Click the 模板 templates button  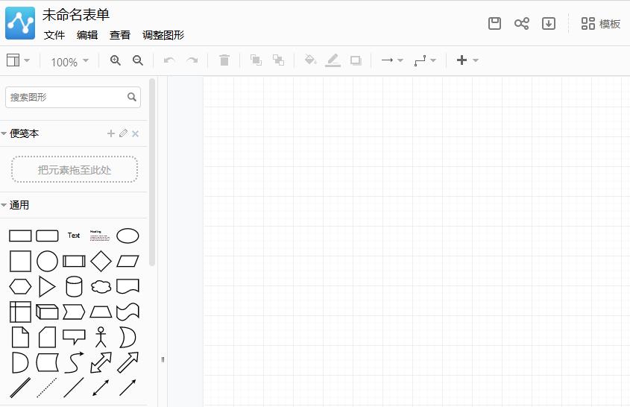pyautogui.click(x=601, y=24)
